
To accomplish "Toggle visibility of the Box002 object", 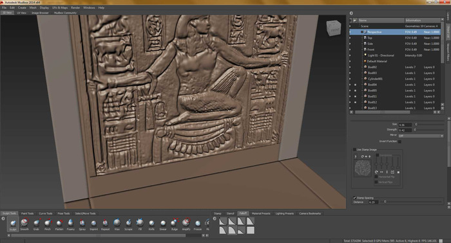I will (x=350, y=67).
